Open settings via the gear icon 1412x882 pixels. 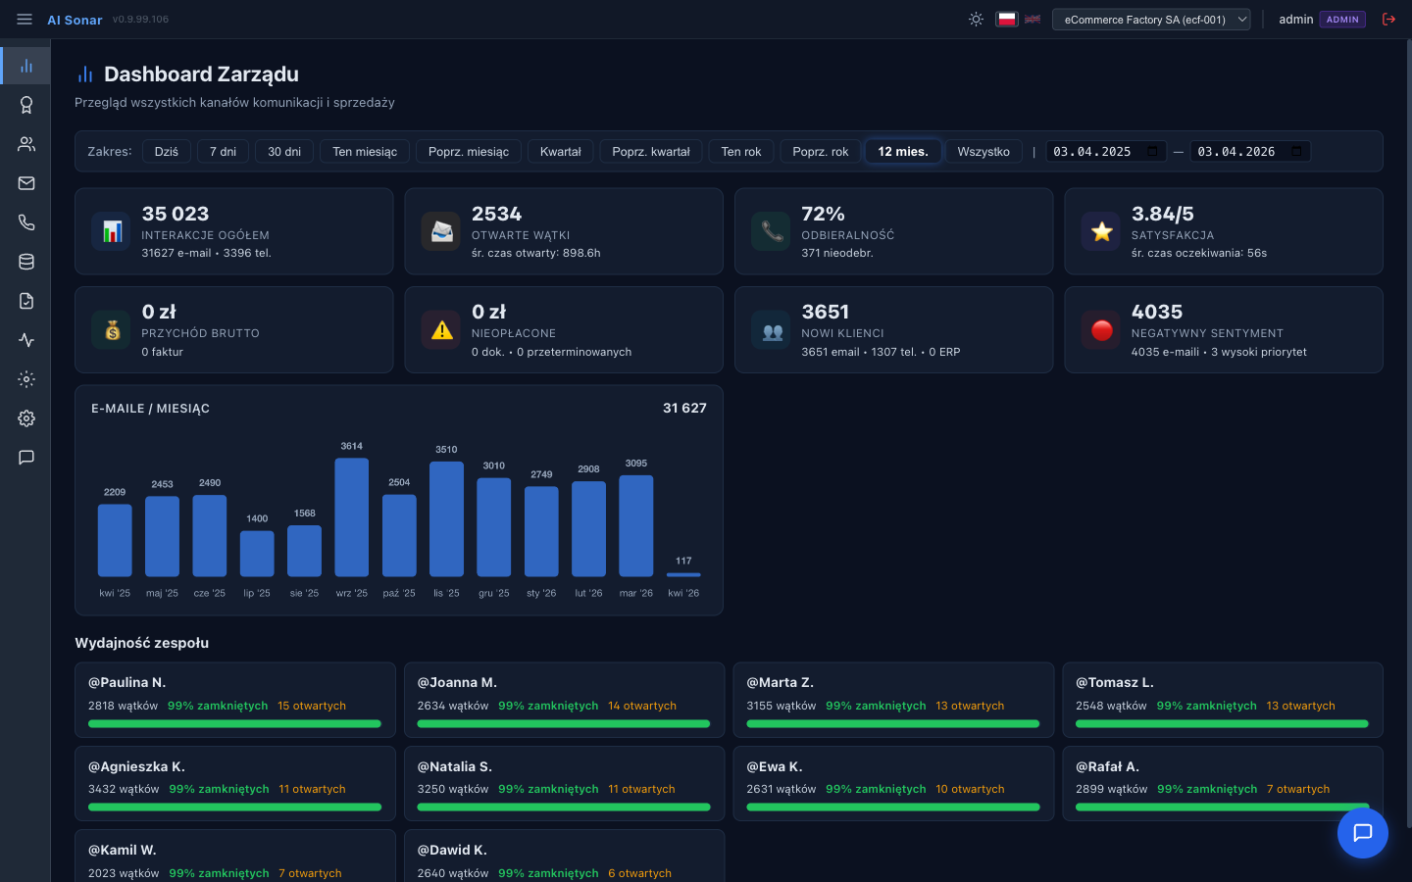click(x=25, y=417)
